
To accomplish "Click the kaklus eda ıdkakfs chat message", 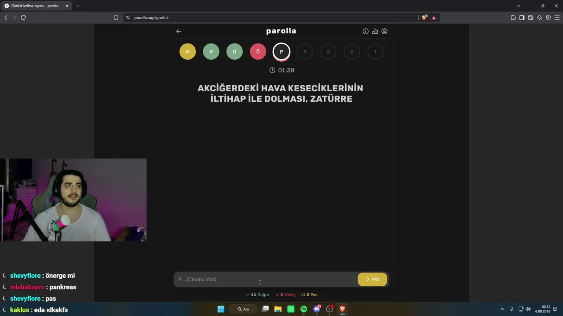I will [x=39, y=310].
